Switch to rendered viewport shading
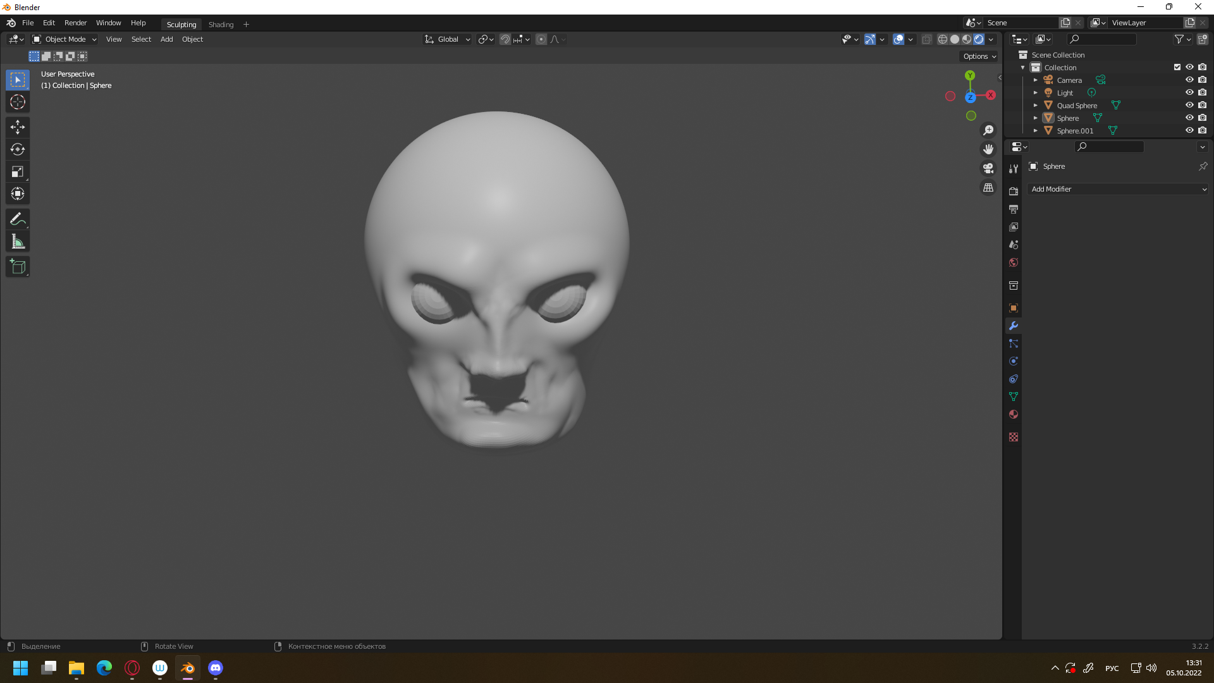1214x683 pixels. tap(979, 39)
